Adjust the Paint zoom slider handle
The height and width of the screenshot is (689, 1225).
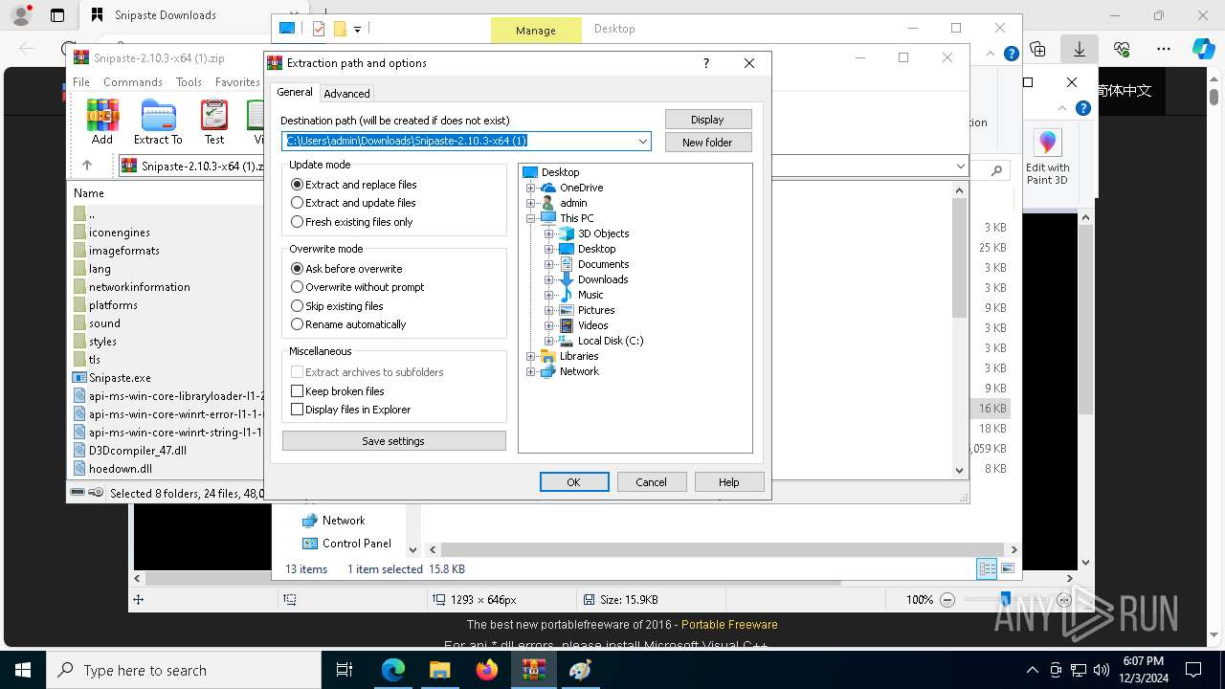[x=1005, y=599]
